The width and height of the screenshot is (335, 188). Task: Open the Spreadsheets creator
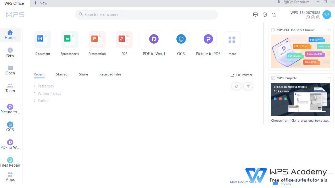(x=70, y=43)
